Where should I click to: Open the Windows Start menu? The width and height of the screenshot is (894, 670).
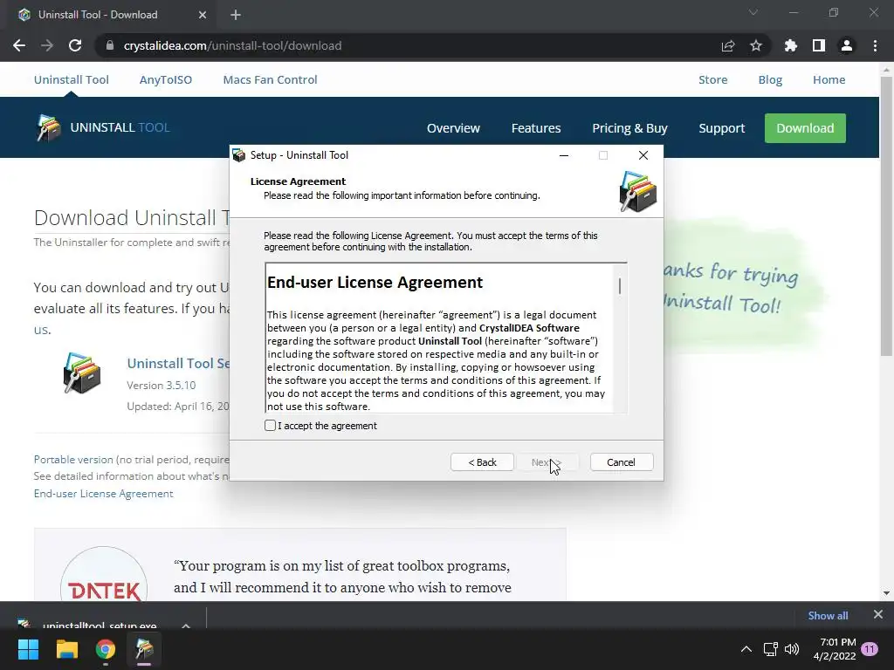(x=28, y=649)
